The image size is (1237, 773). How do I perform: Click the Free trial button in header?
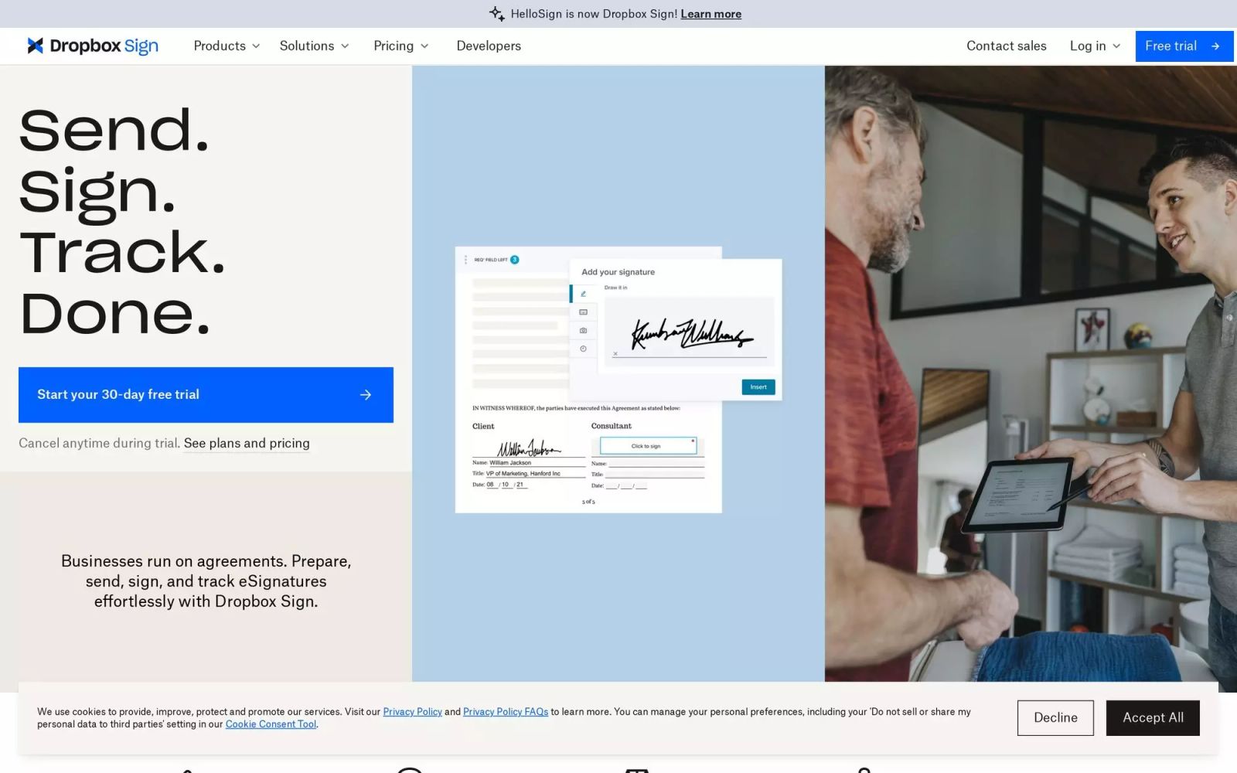pyautogui.click(x=1184, y=46)
